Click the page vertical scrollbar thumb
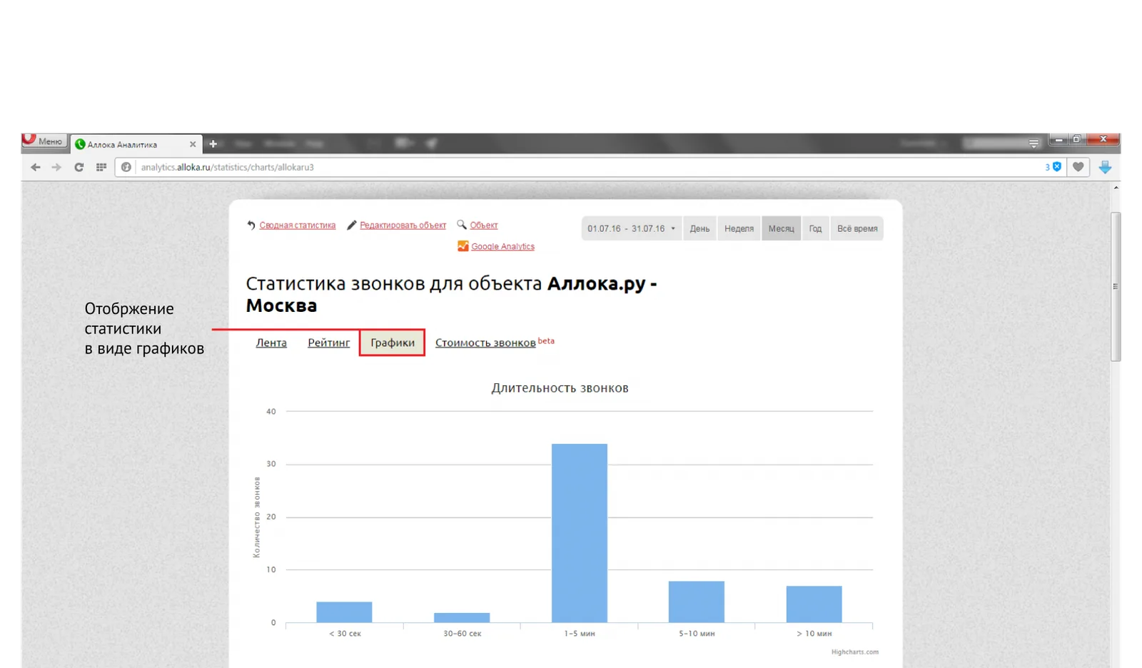This screenshot has width=1142, height=668. [x=1116, y=286]
